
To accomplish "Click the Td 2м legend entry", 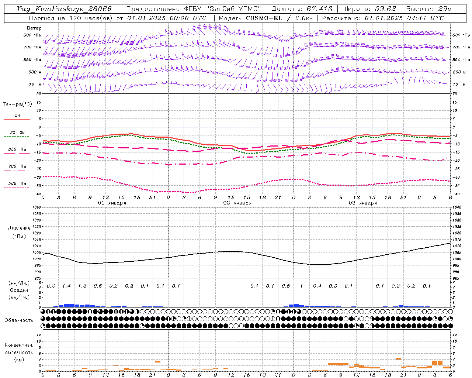I will [17, 132].
